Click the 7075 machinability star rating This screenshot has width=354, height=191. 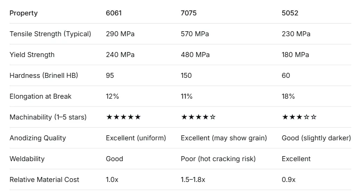(198, 117)
